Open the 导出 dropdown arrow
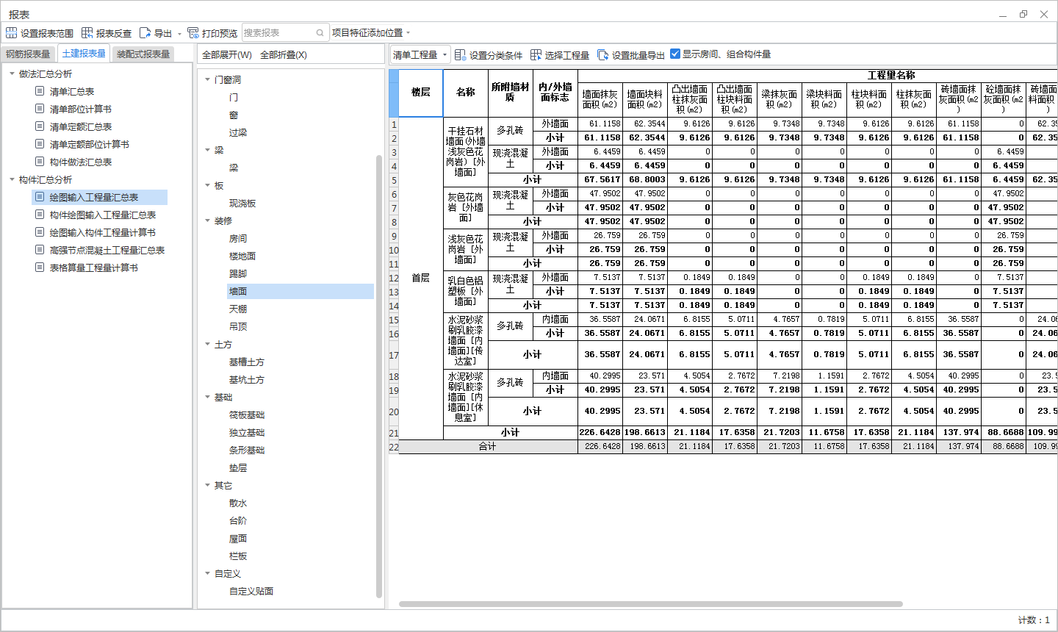The width and height of the screenshot is (1058, 632). click(x=179, y=34)
